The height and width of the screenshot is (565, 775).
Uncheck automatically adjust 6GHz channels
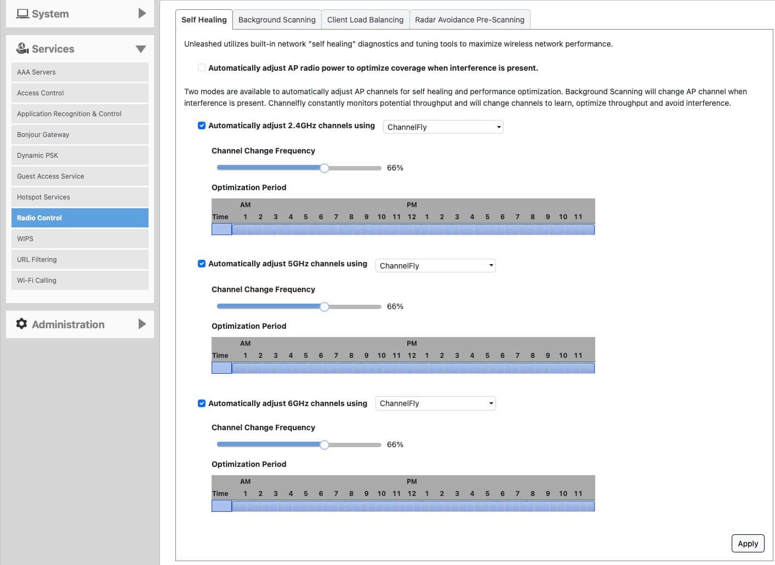202,403
